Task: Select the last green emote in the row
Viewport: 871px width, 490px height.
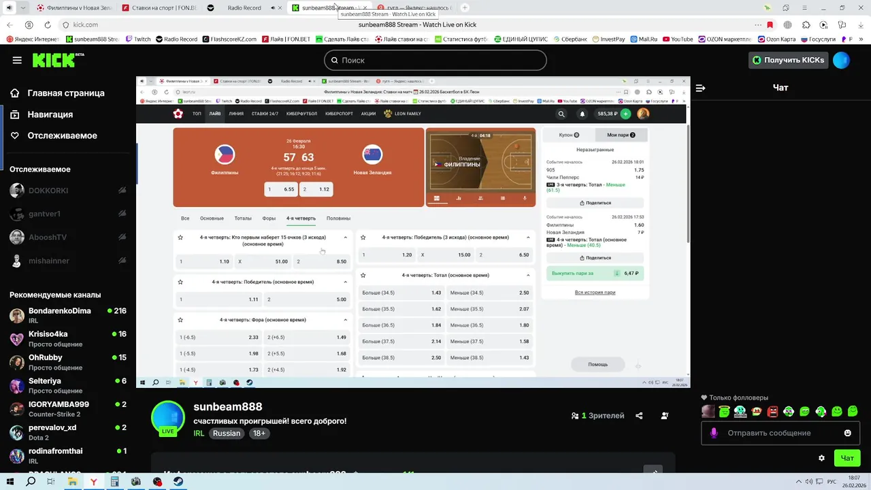Action: pyautogui.click(x=853, y=412)
